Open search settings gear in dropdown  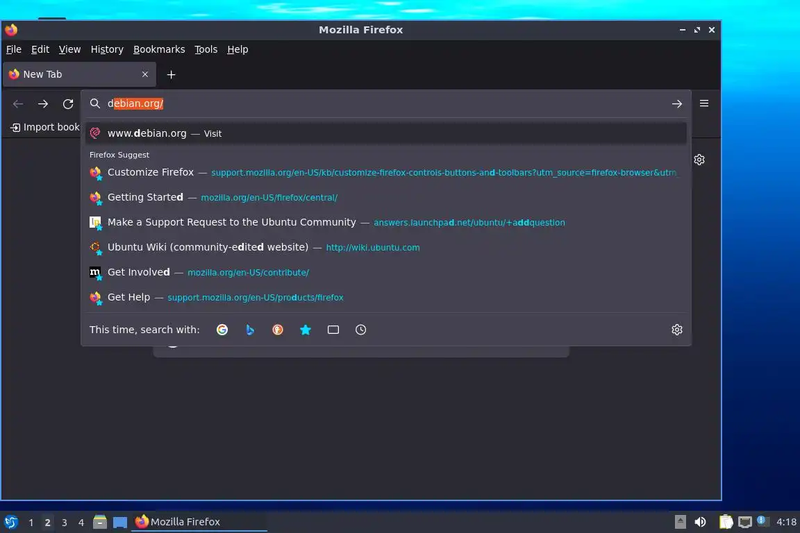coord(677,330)
